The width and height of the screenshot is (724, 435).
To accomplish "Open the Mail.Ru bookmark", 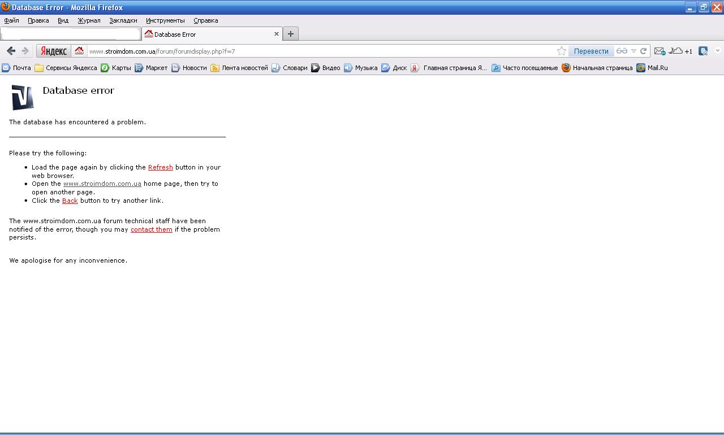I will 652,68.
